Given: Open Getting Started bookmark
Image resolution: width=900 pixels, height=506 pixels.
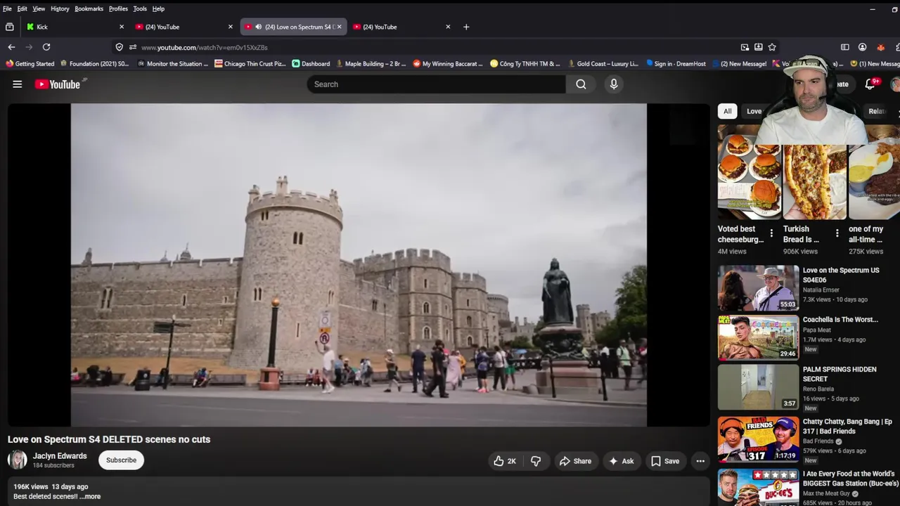Looking at the screenshot, I should (30, 63).
